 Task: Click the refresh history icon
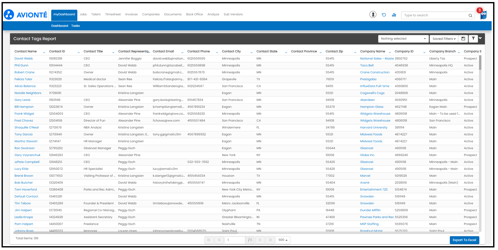[384, 15]
